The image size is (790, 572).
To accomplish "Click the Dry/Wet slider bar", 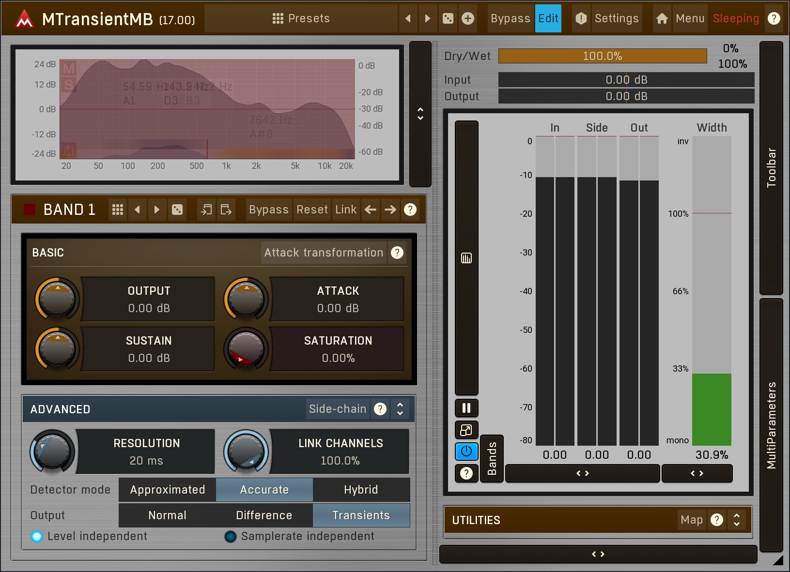I will tap(602, 56).
